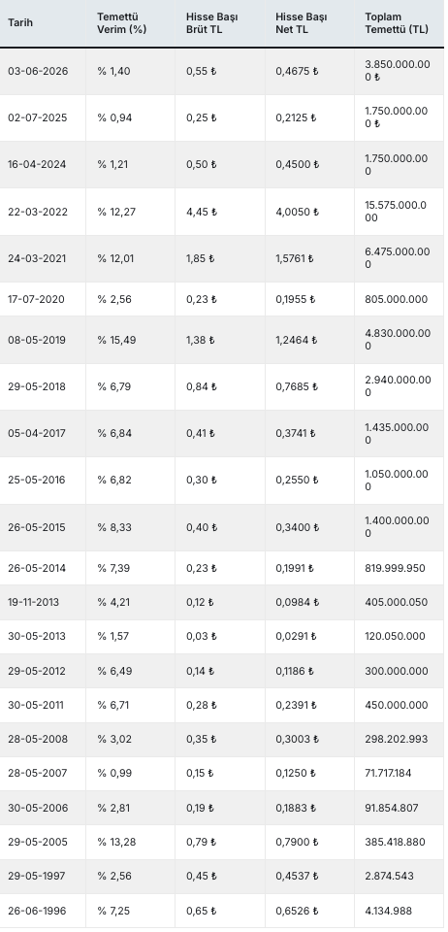
Task: Select the 29-05-2018 date cell
Action: click(38, 387)
